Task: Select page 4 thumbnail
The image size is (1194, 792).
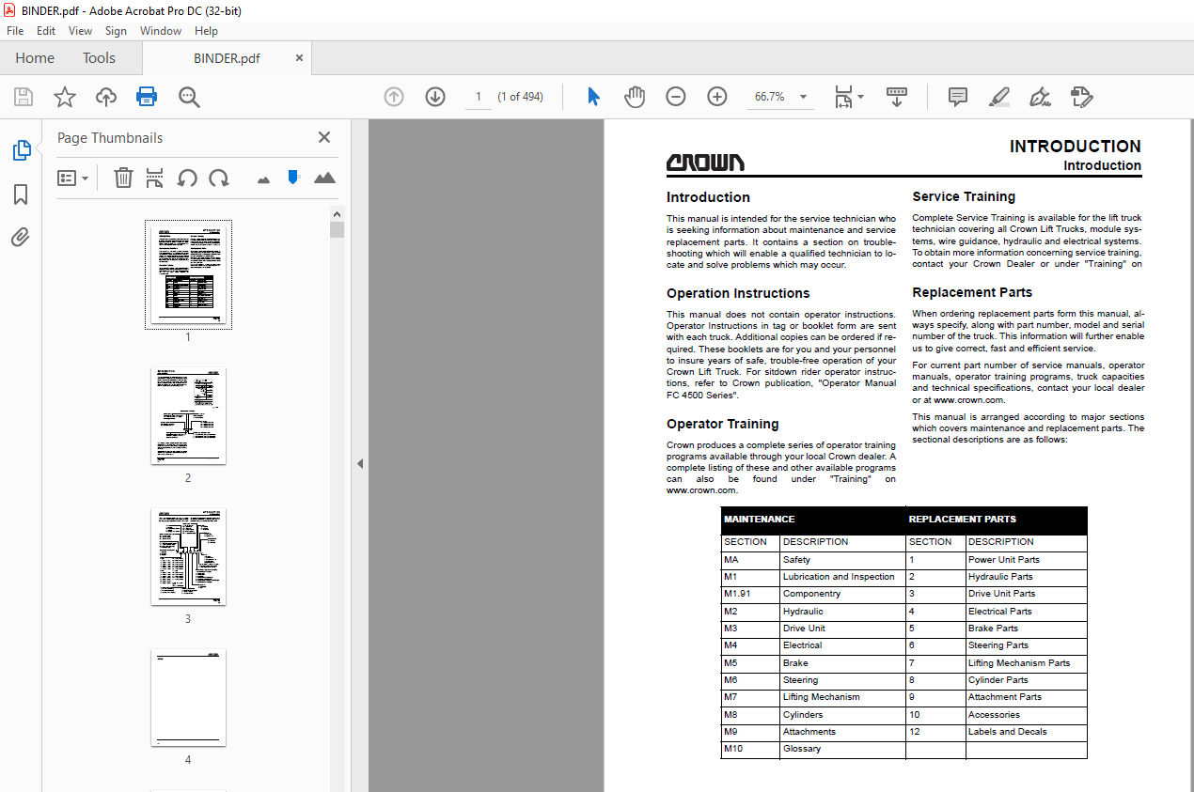Action: pyautogui.click(x=188, y=698)
